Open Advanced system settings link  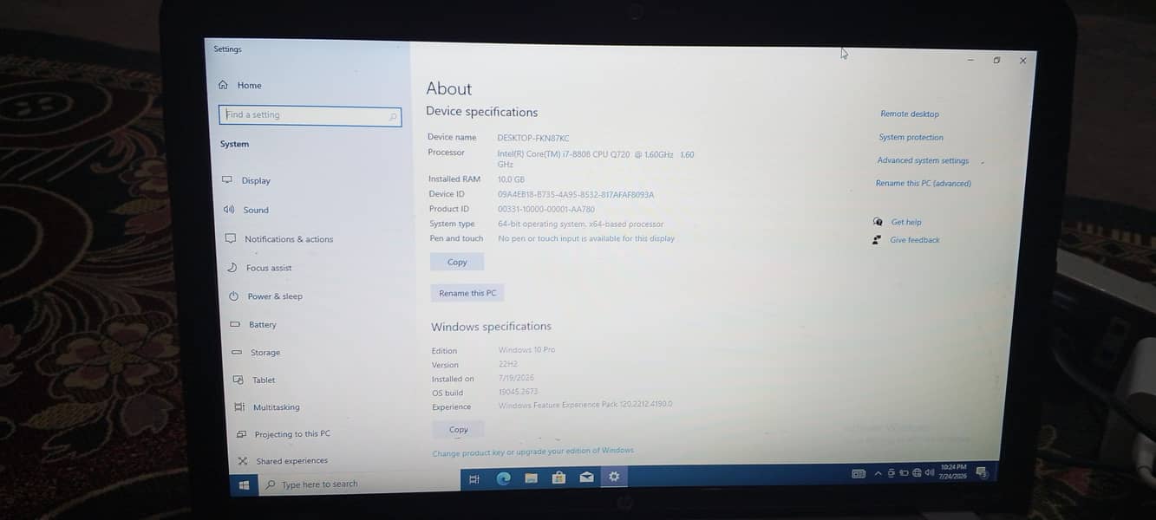pyautogui.click(x=923, y=160)
